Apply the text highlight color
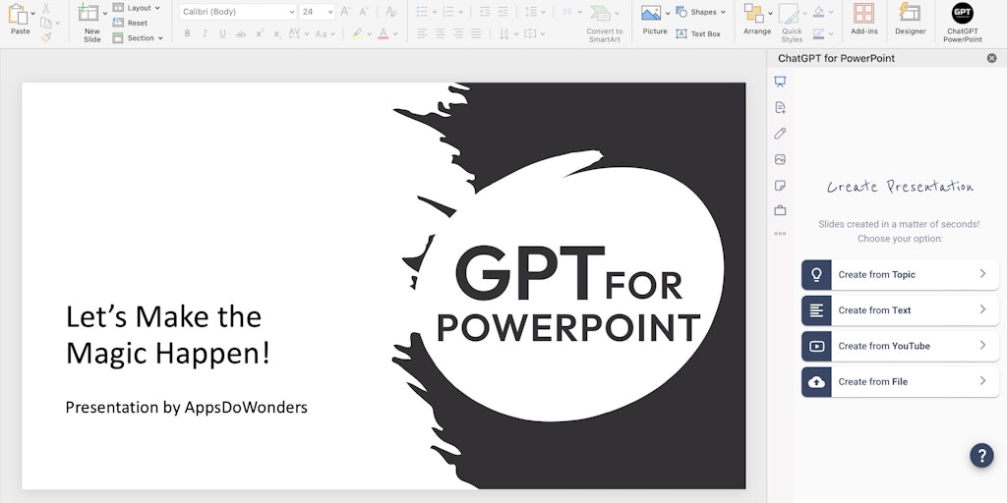The height and width of the screenshot is (503, 1007). pyautogui.click(x=357, y=33)
